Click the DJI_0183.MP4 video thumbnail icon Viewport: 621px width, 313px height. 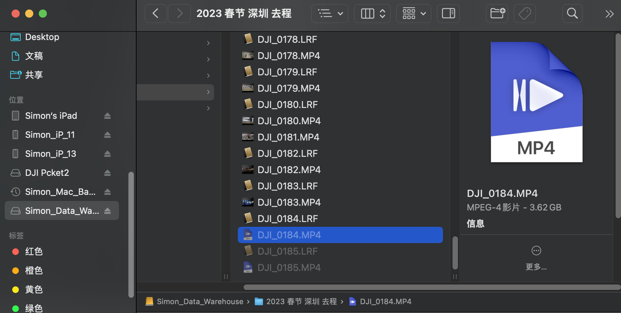click(248, 202)
